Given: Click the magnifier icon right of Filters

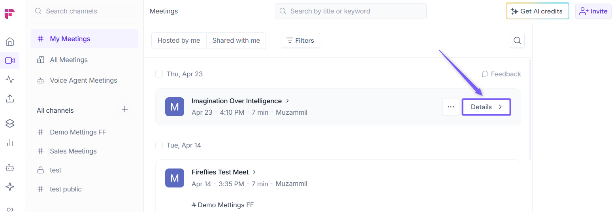Looking at the screenshot, I should (517, 40).
